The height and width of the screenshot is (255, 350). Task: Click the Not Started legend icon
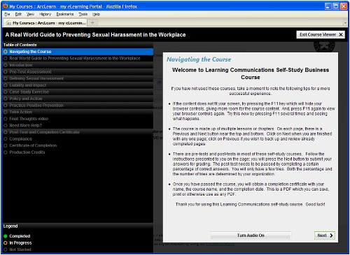[6, 249]
